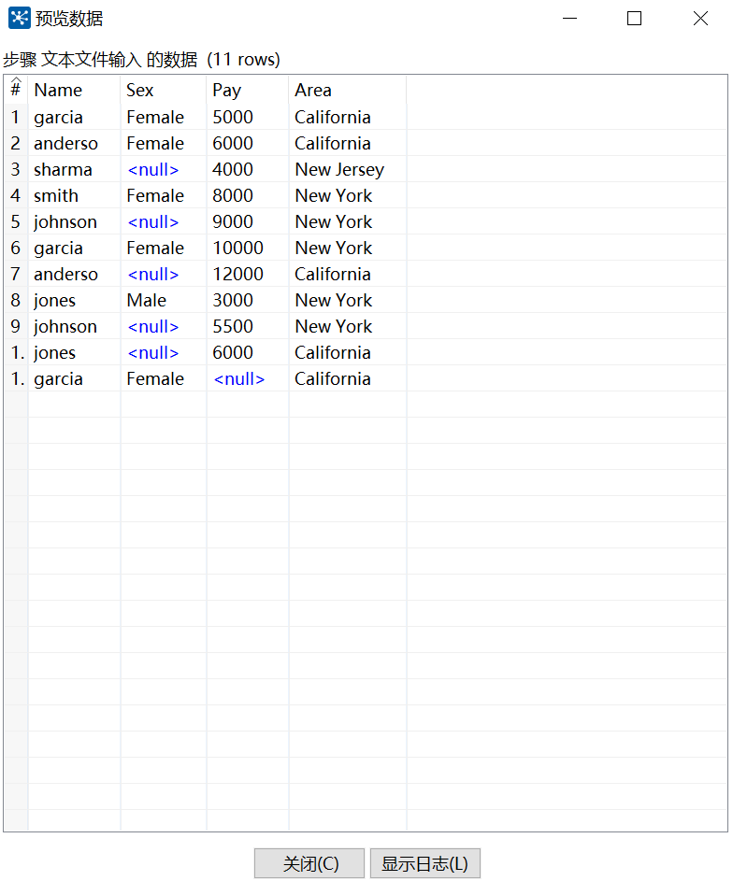Maximize the preview data window

coord(634,19)
